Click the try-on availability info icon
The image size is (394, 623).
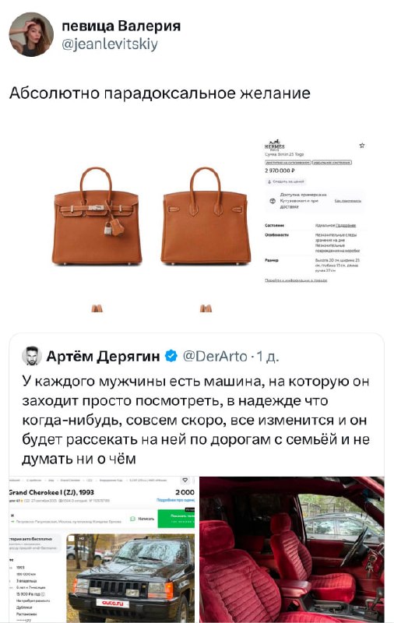(273, 201)
